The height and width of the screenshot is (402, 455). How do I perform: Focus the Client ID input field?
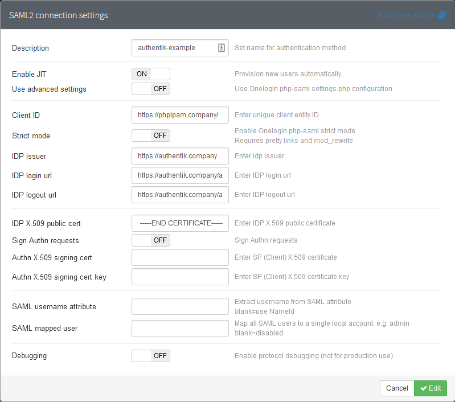[180, 115]
